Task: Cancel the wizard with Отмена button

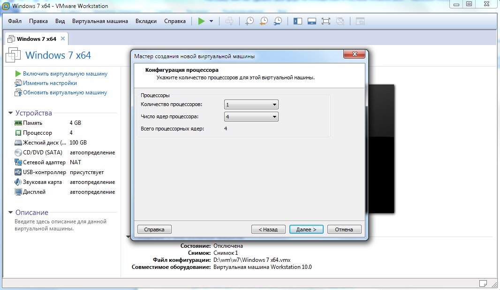Action: point(344,229)
